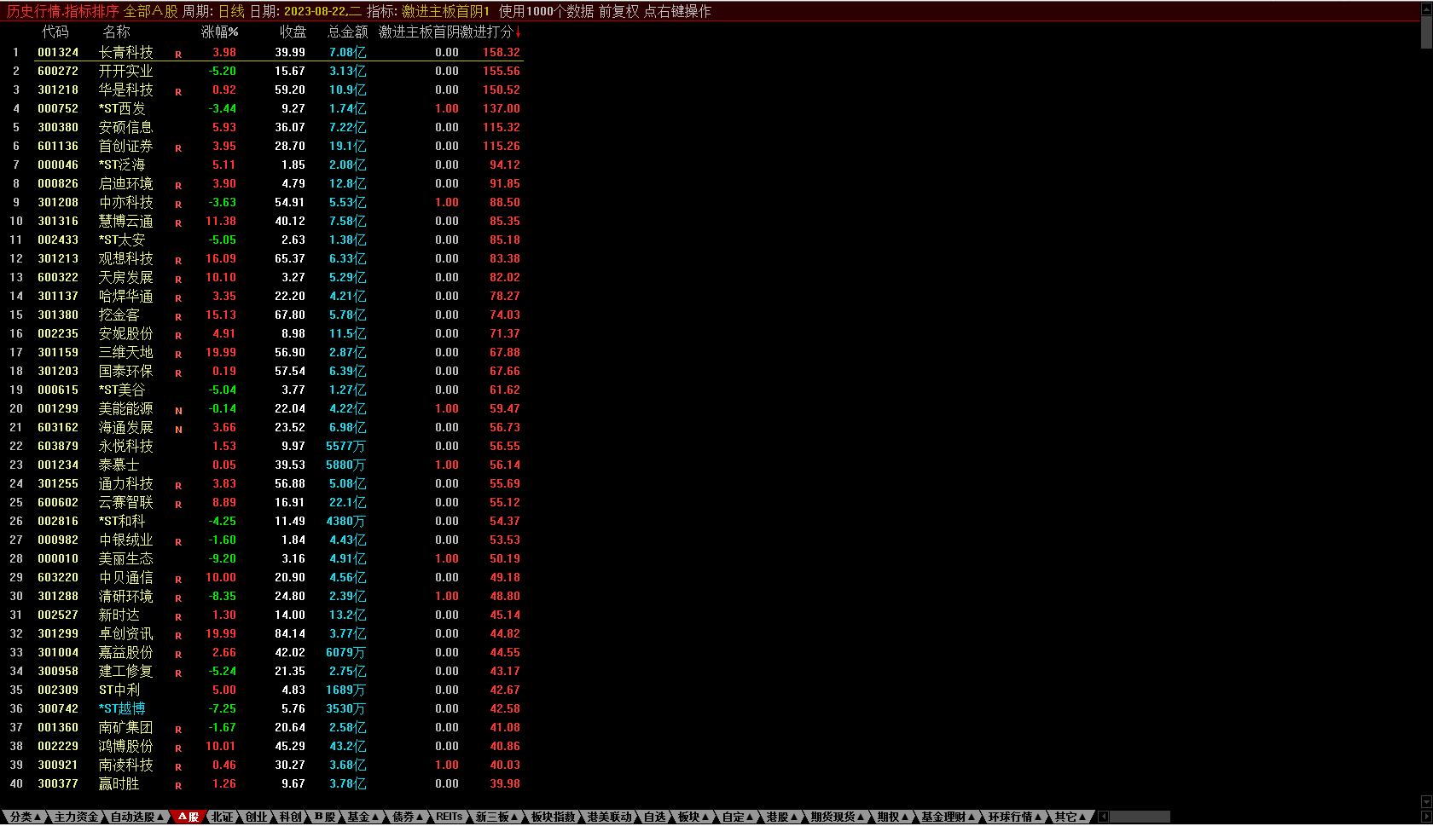Expand the 基金理财 tab menu
Screen dimensions: 1433x826
point(948,817)
